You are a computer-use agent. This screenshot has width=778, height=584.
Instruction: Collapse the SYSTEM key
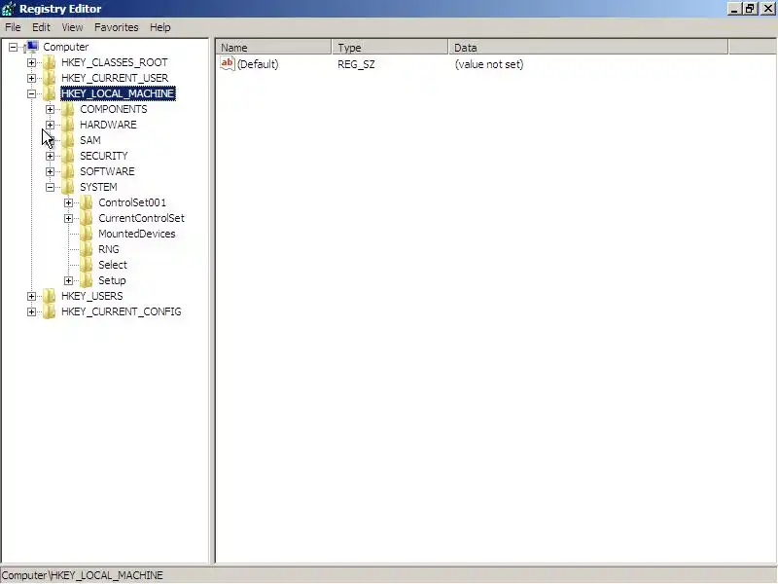50,187
